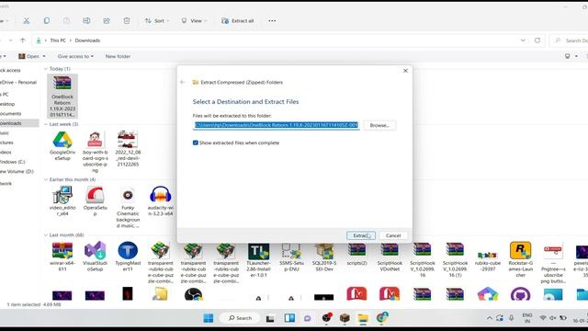Expand the address bar history dropdown
The image size is (588, 331).
point(523,40)
